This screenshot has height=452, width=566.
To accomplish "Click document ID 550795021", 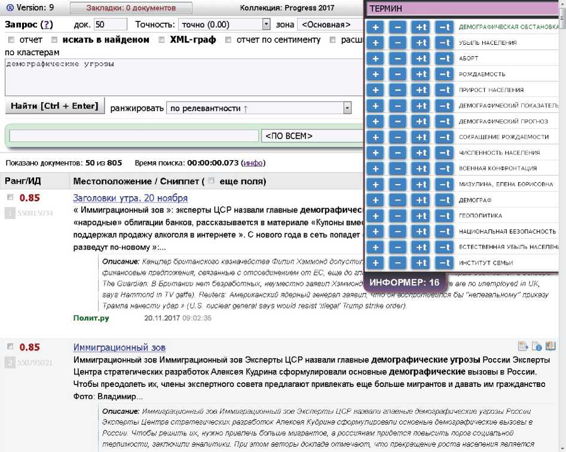I will point(35,362).
